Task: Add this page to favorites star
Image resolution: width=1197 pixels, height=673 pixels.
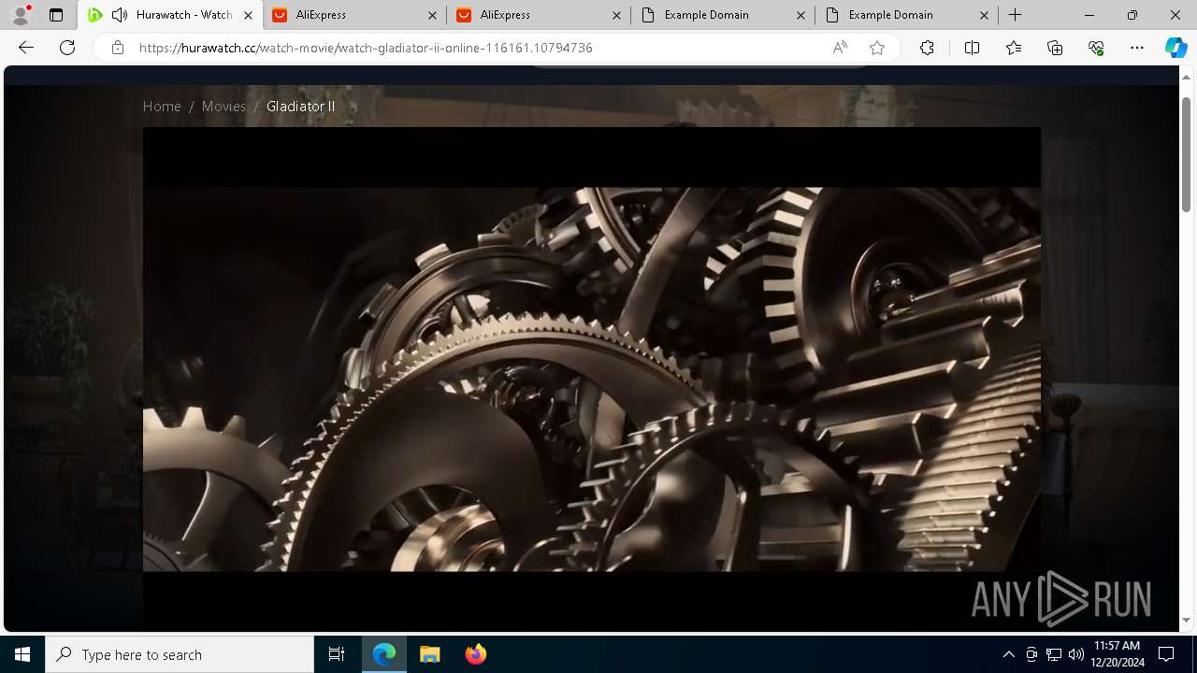Action: click(877, 48)
